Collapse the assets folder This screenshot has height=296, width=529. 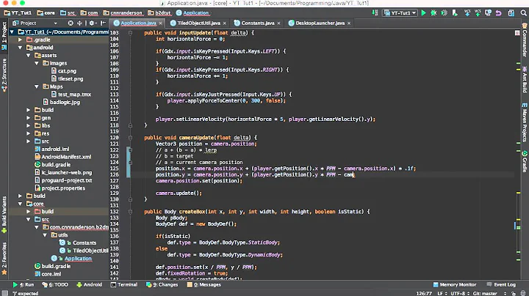(x=29, y=55)
